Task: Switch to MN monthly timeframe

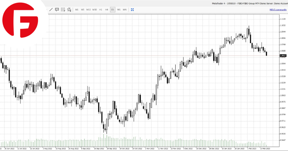Action: point(125,10)
